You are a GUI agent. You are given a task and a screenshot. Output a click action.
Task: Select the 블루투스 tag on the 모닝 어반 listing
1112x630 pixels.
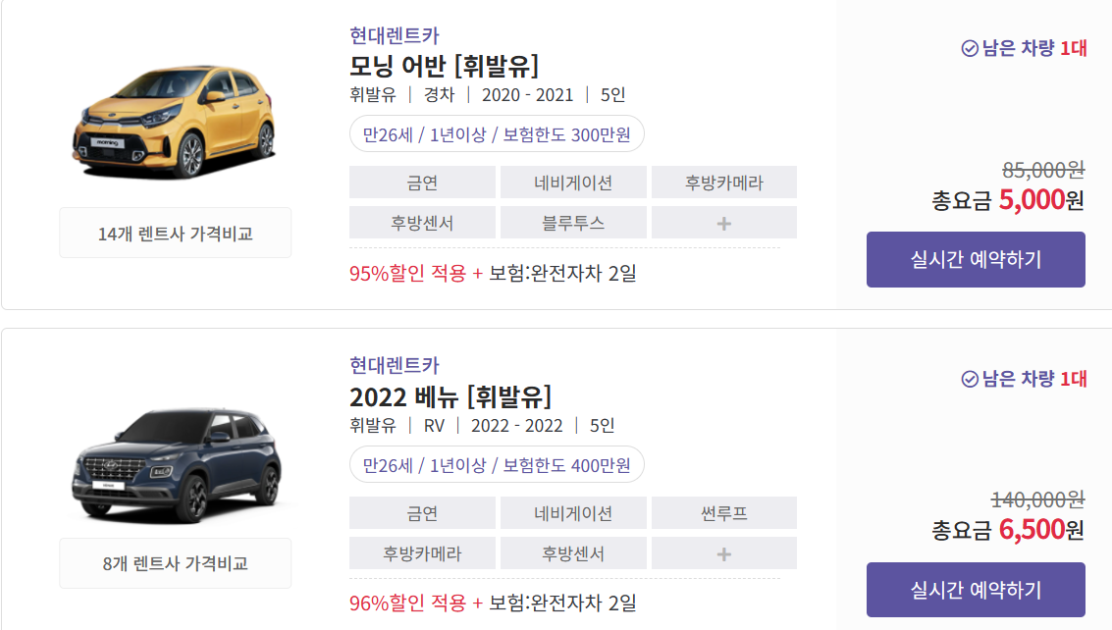[573, 222]
